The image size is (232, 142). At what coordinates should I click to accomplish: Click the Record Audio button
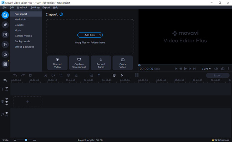click(101, 63)
